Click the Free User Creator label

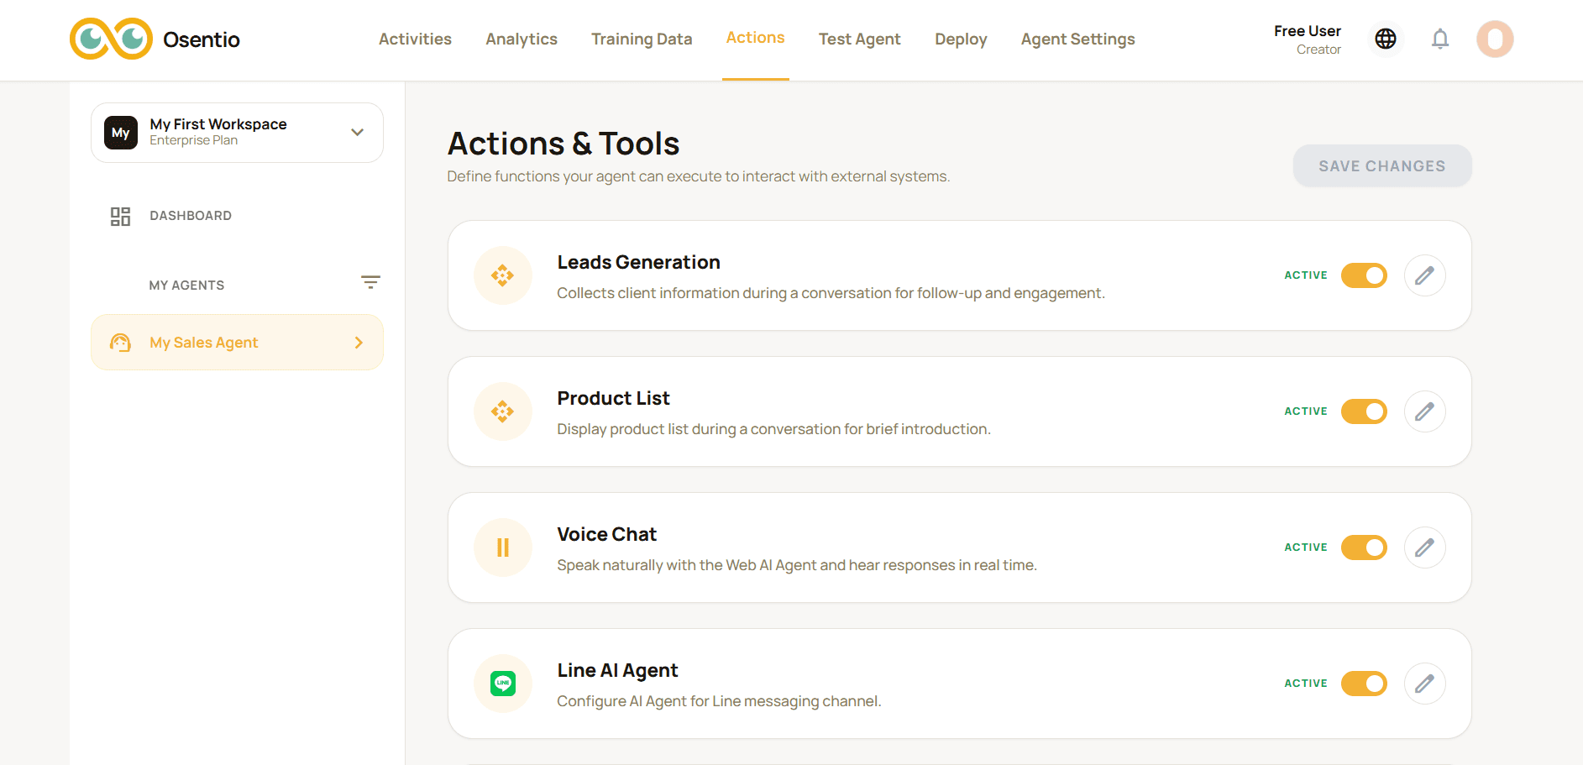pos(1308,39)
